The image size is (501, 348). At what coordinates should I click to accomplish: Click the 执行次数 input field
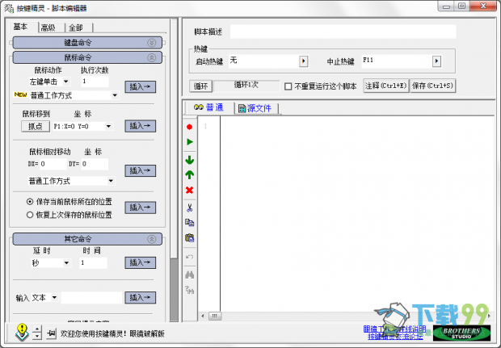[95, 82]
